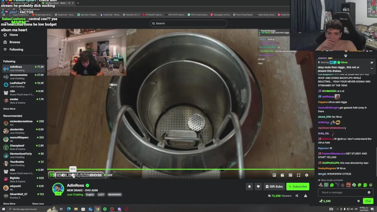
Task: Open akademiks recommended channel
Action: click(23, 131)
